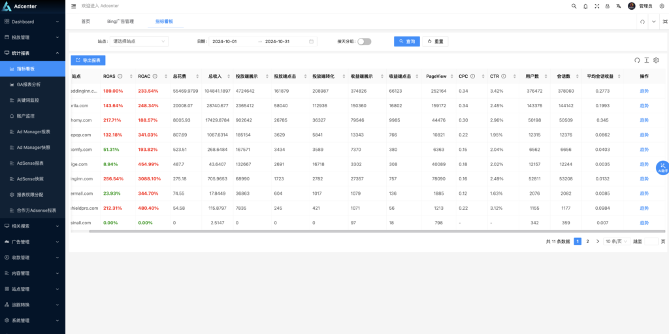Open the 10 条/页 page size dropdown
The width and height of the screenshot is (669, 334).
[615, 241]
